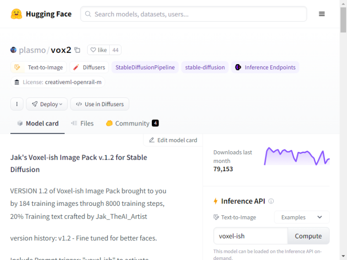This screenshot has height=260, width=347.
Task: Switch to the Files tab
Action: pos(82,123)
